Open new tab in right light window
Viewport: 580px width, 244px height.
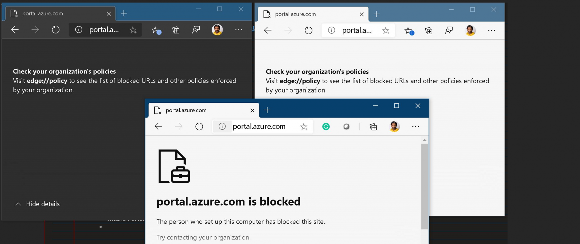click(x=377, y=14)
